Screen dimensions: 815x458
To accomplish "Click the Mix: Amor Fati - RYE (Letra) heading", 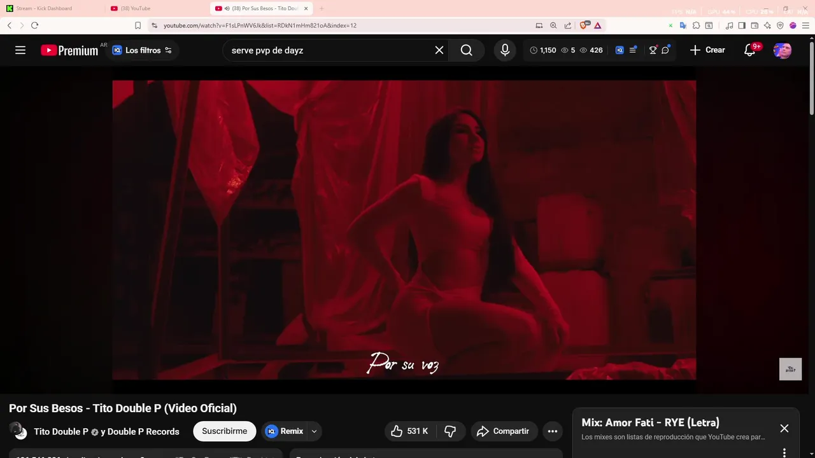I will pos(650,422).
